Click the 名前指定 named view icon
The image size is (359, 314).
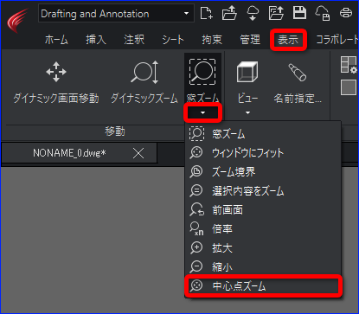pos(298,83)
